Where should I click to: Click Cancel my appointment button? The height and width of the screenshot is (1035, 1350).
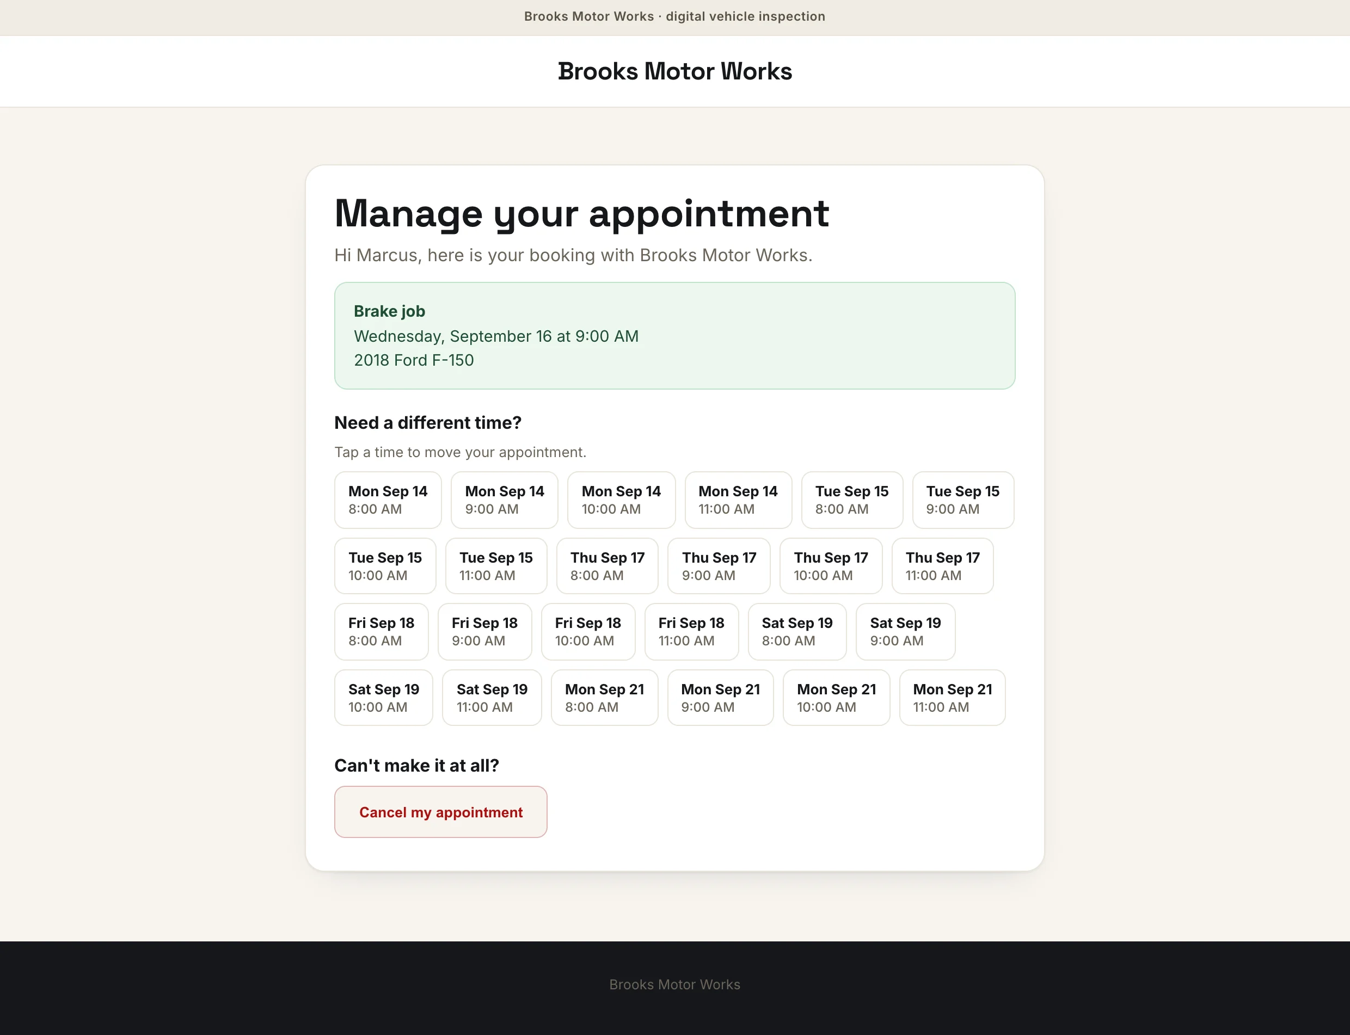pyautogui.click(x=440, y=812)
